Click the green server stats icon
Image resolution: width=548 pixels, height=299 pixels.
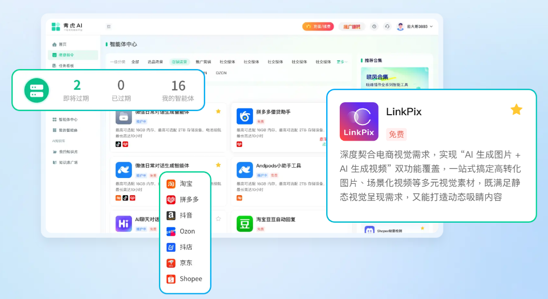(36, 90)
